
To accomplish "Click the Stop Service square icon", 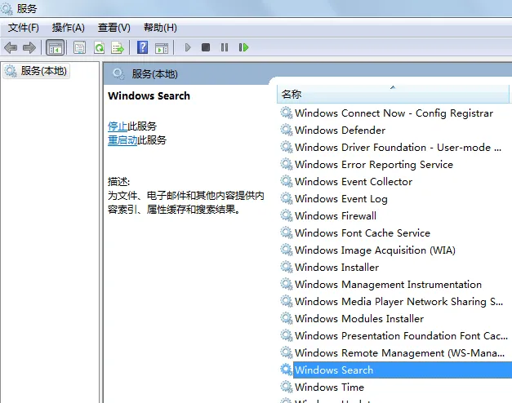I will [x=206, y=47].
